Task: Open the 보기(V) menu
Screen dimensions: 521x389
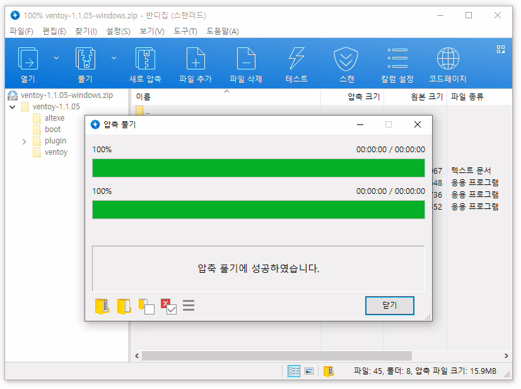Action: (152, 32)
